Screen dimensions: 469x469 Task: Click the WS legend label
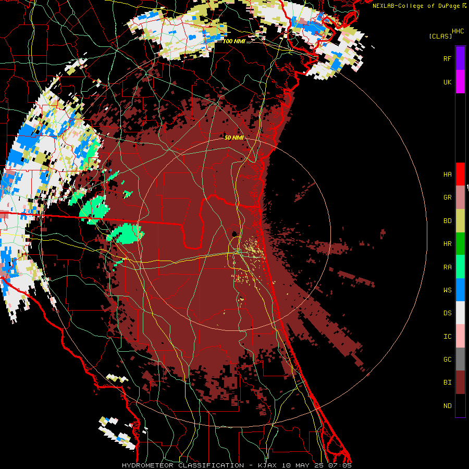[x=447, y=290]
